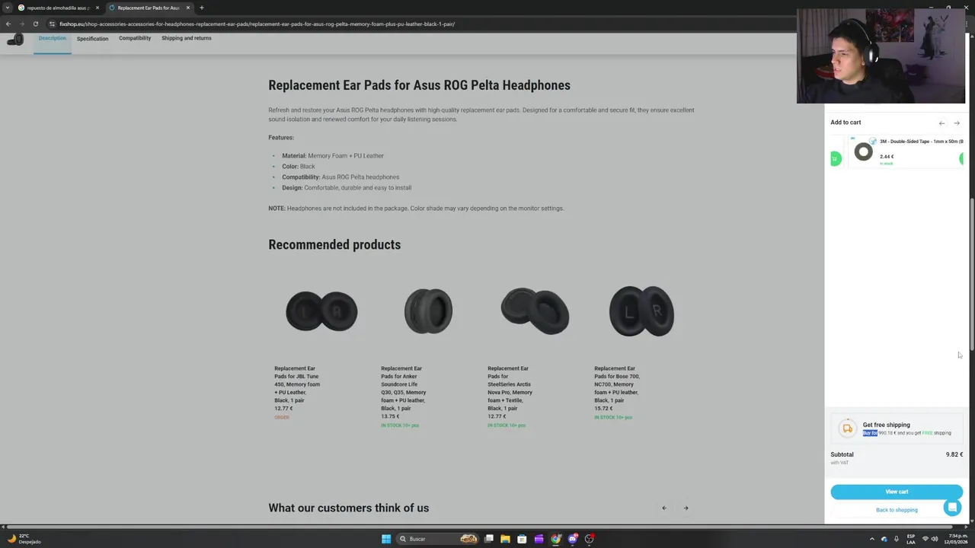Reload the current page
Screen dimensions: 975x548
pyautogui.click(x=35, y=24)
